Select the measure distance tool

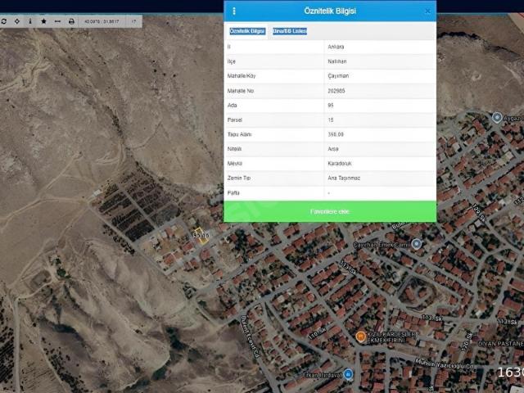[57, 21]
